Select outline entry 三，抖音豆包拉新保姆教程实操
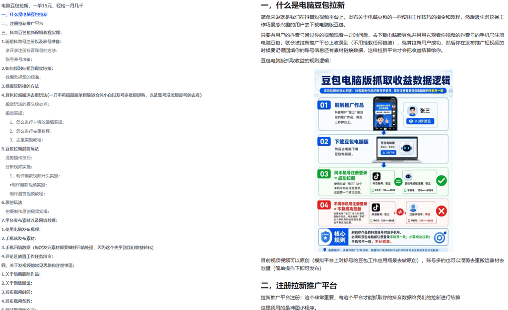The image size is (508, 310). pos(32,32)
